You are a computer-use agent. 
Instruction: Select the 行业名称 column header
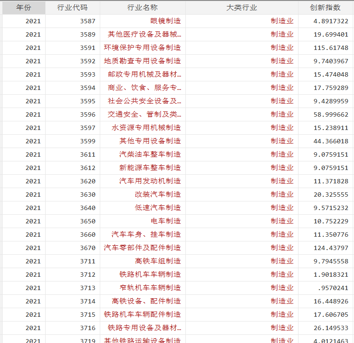coord(143,8)
